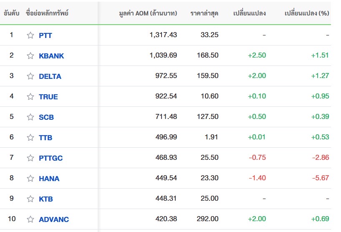Toggle favorite star for ADVANC

point(30,219)
